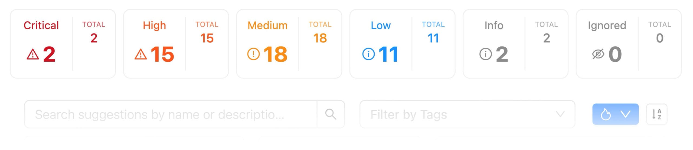Image resolution: width=693 pixels, height=150 pixels.
Task: Click the gray Info circle icon
Action: click(485, 54)
